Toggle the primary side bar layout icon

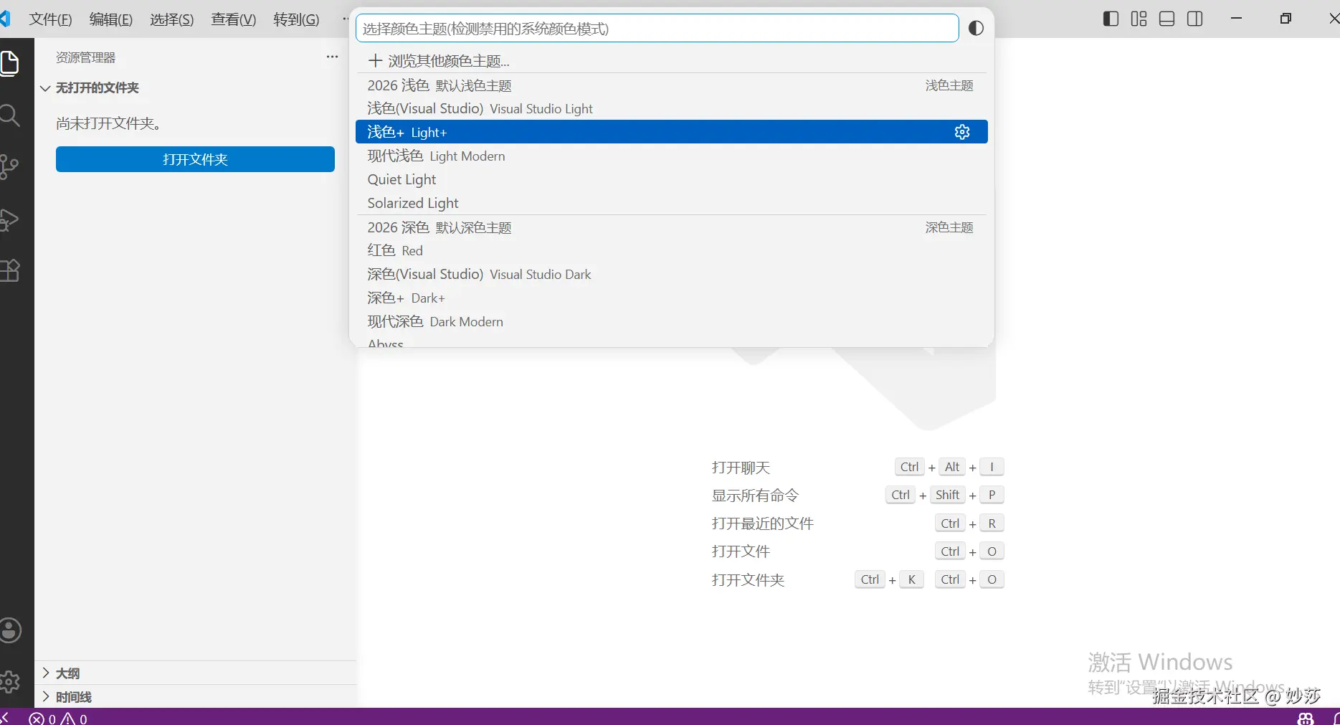click(x=1111, y=19)
